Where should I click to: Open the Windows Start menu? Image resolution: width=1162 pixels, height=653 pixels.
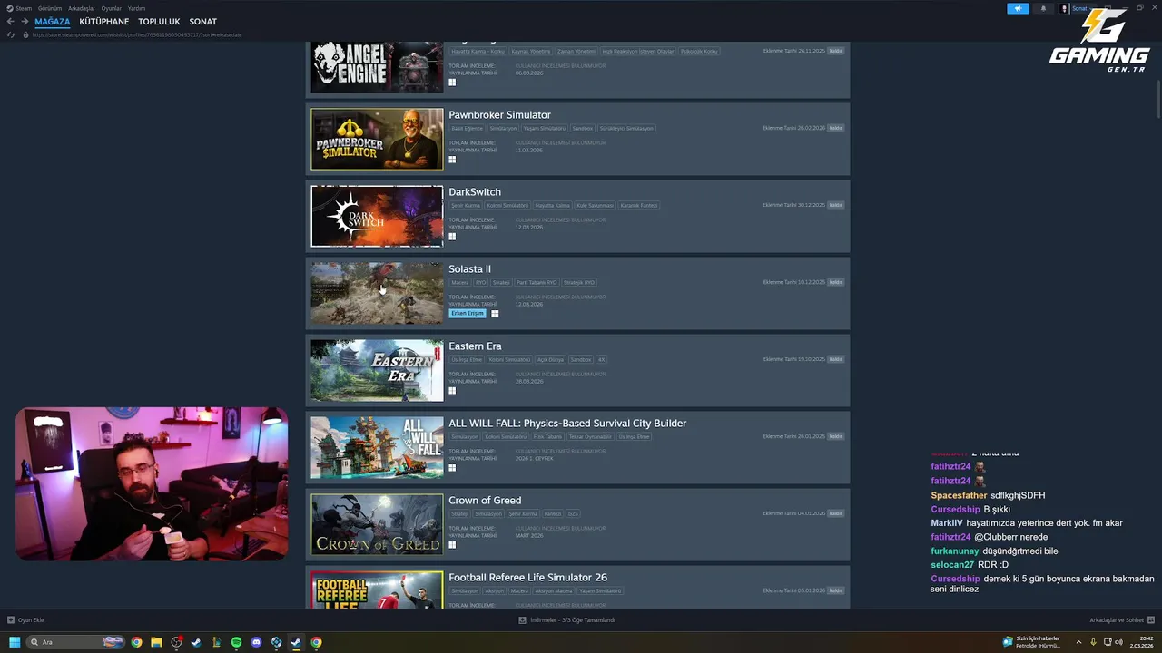tap(15, 642)
